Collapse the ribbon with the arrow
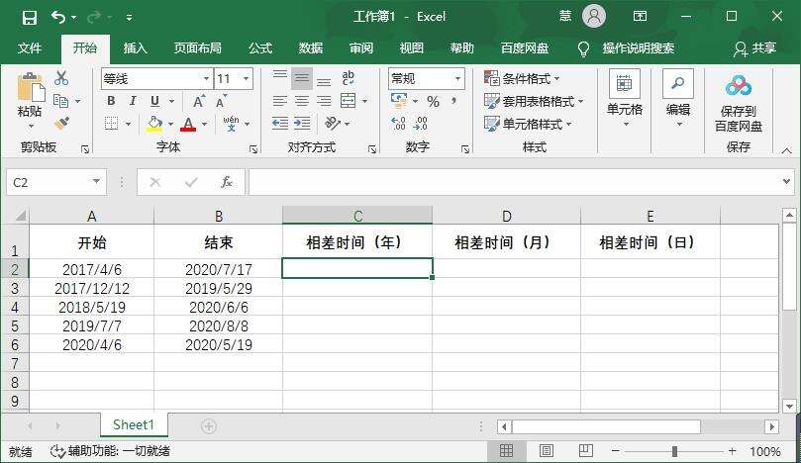 click(787, 150)
